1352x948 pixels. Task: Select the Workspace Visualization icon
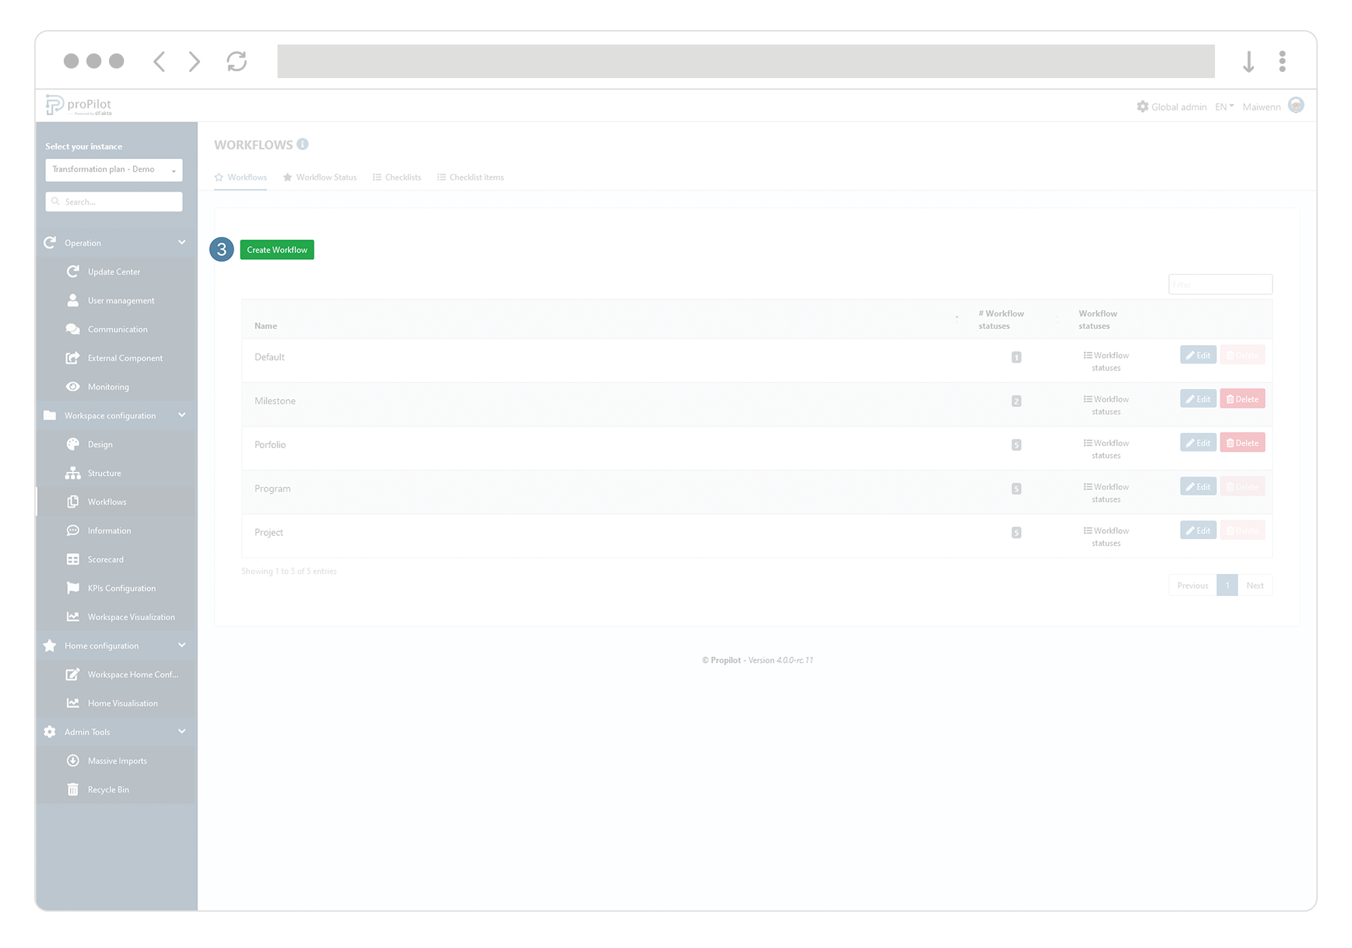coord(73,616)
